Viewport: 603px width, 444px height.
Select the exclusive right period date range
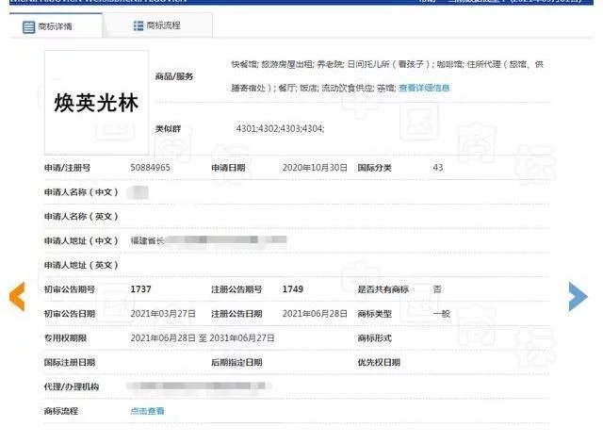tap(203, 337)
